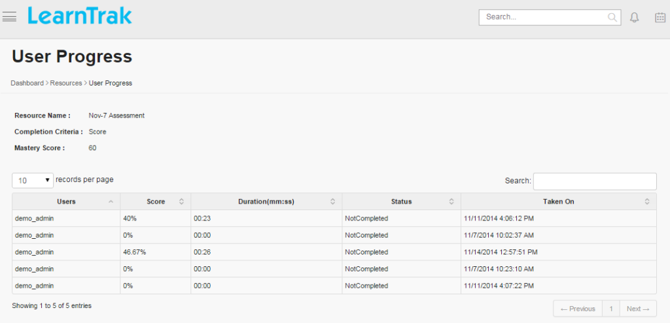Click User Progress breadcrumb text
Viewport: 670px width, 323px height.
[x=110, y=83]
